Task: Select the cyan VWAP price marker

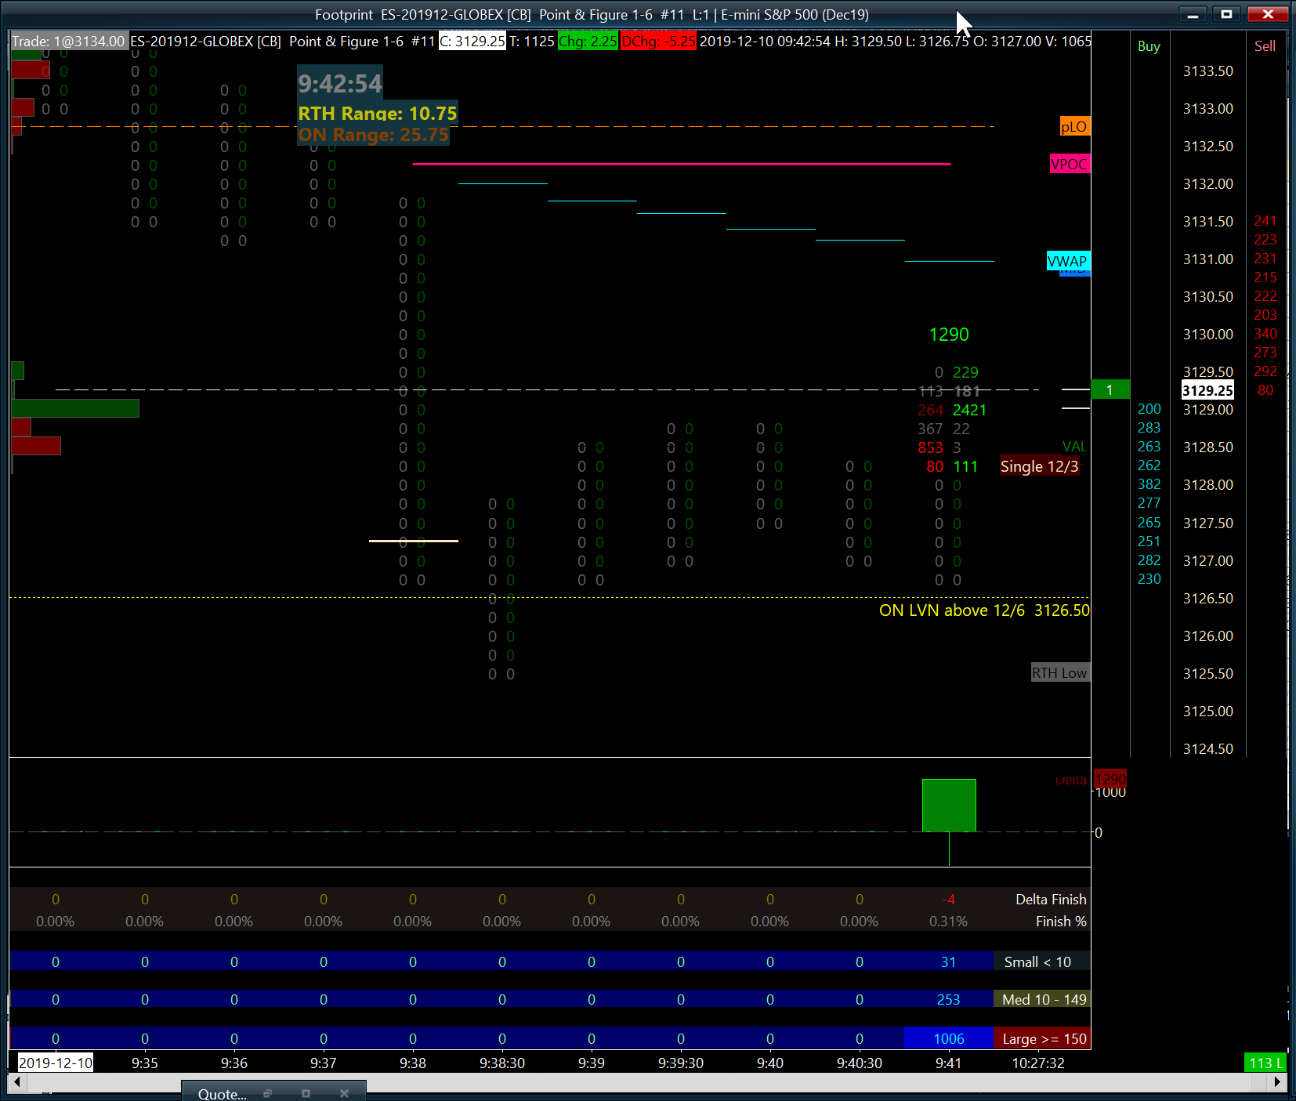Action: 1067,261
